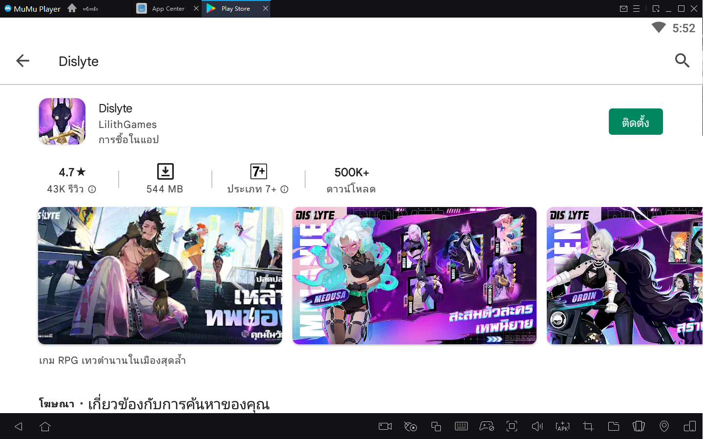Click the shake device icon

[639, 426]
